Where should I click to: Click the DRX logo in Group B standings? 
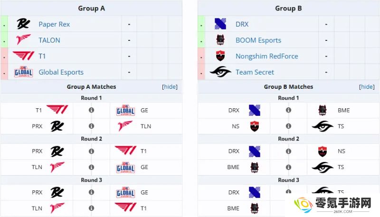tap(220, 24)
